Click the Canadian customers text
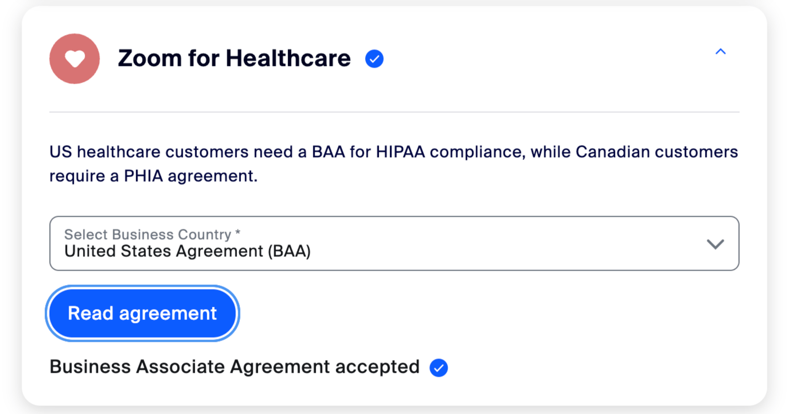793x414 pixels. 657,152
